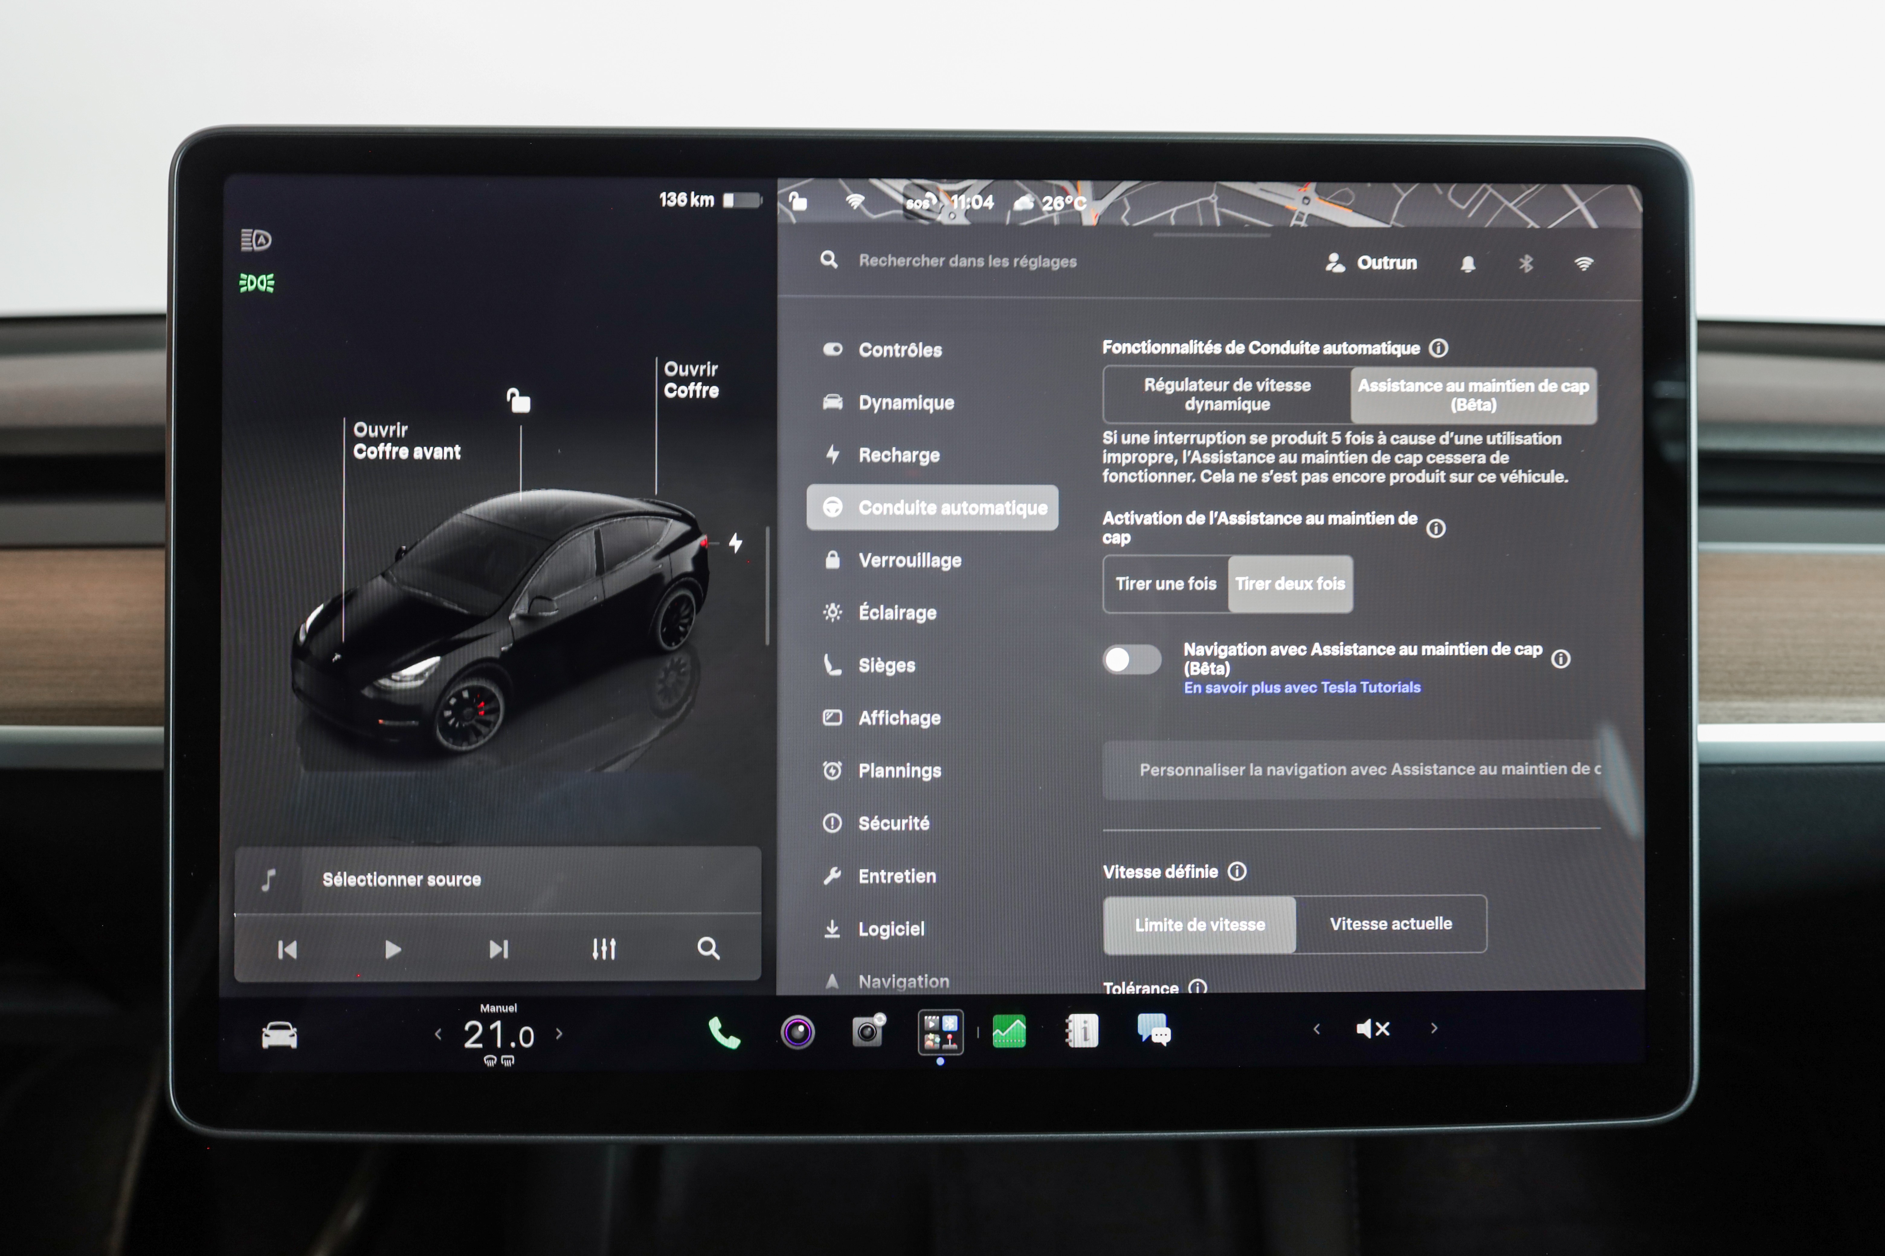Tap the green parking lights indicator icon

pos(256,283)
